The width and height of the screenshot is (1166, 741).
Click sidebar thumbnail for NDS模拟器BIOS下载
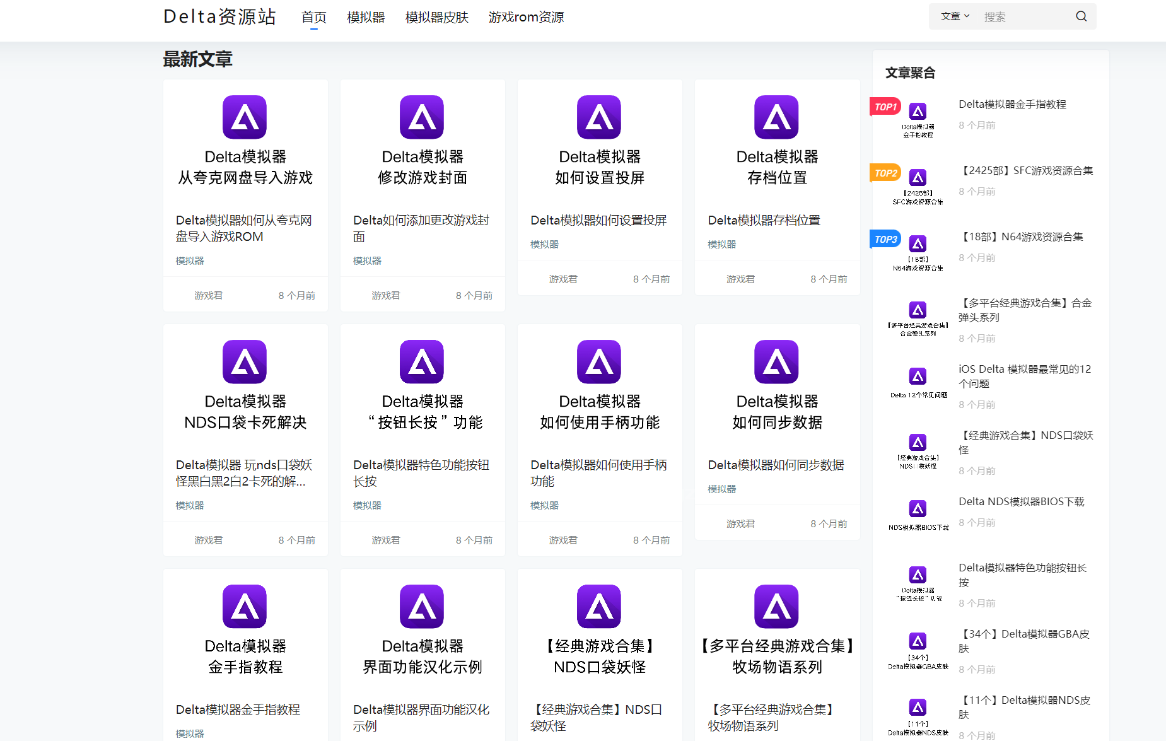[918, 516]
